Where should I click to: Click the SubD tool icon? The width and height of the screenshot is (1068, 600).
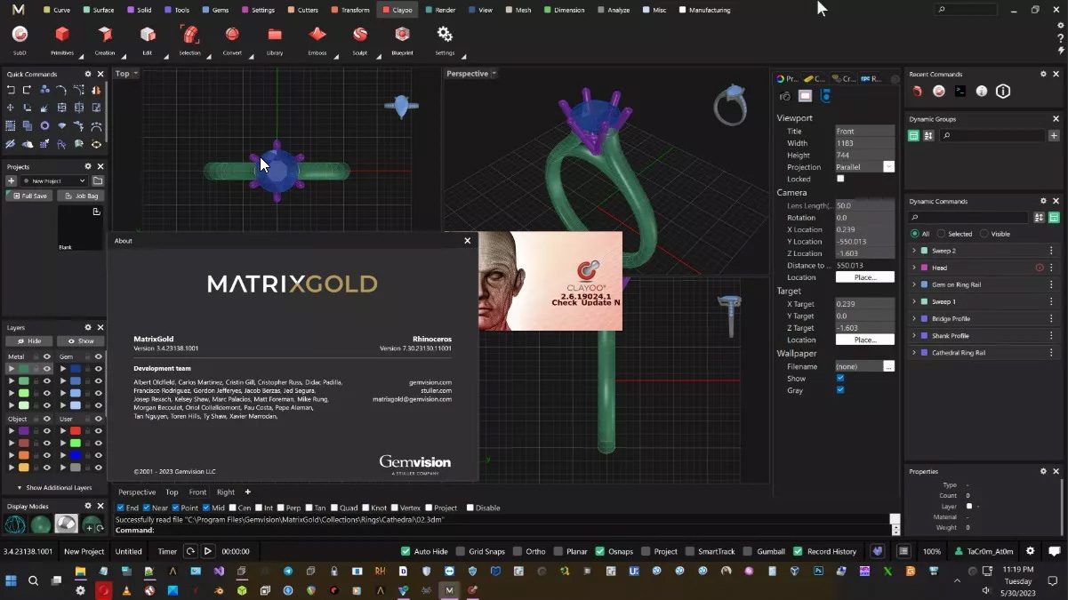20,35
